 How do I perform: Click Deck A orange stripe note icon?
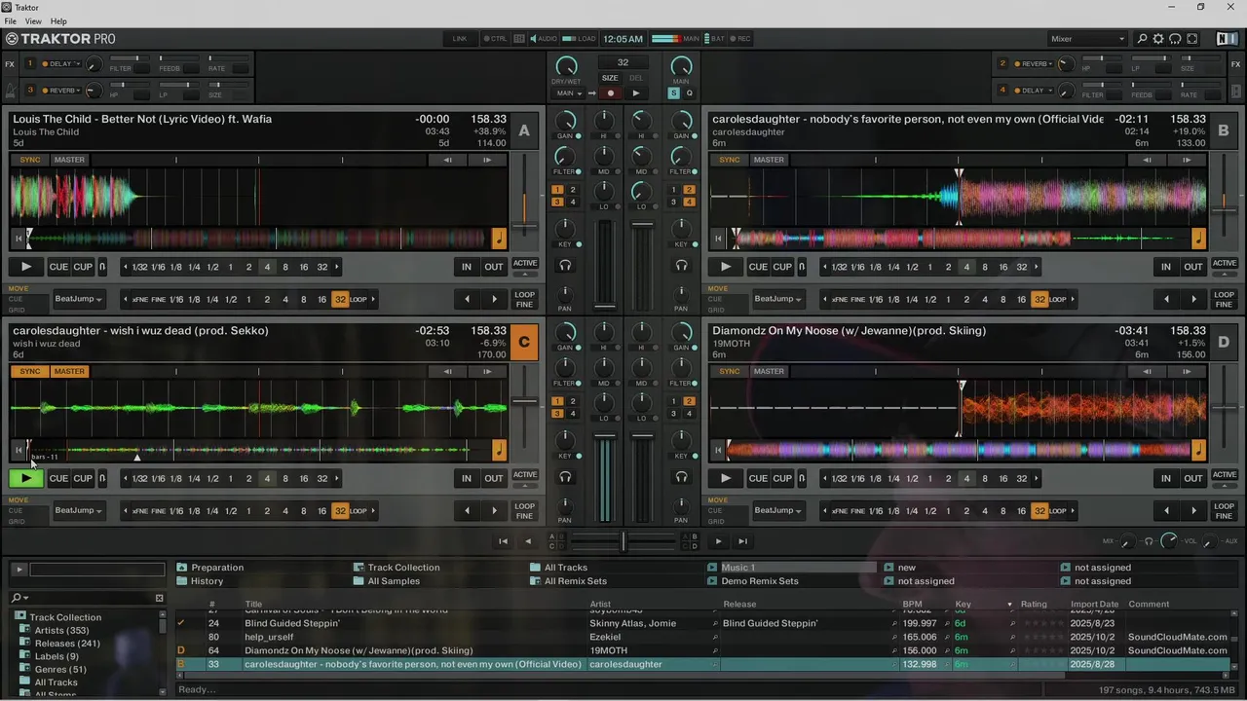pos(499,239)
